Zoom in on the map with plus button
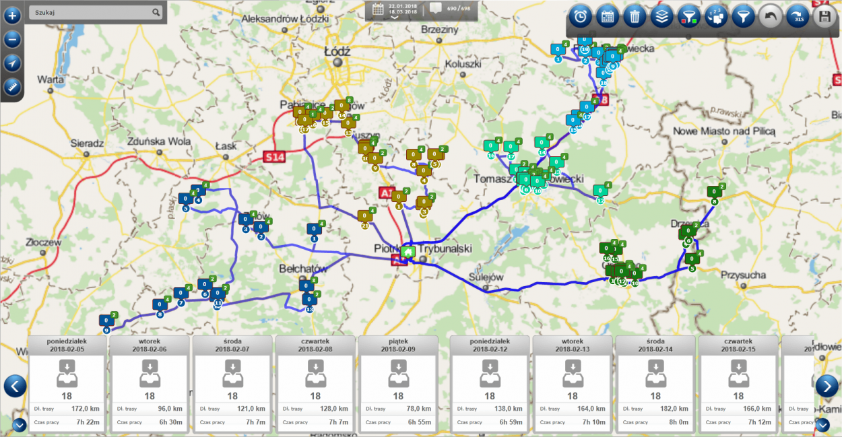Image resolution: width=842 pixels, height=437 pixels. click(12, 14)
